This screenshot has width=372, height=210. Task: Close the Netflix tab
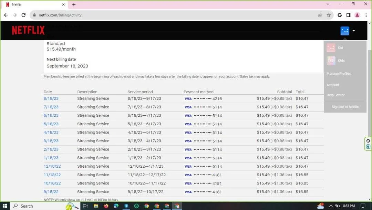click(63, 4)
